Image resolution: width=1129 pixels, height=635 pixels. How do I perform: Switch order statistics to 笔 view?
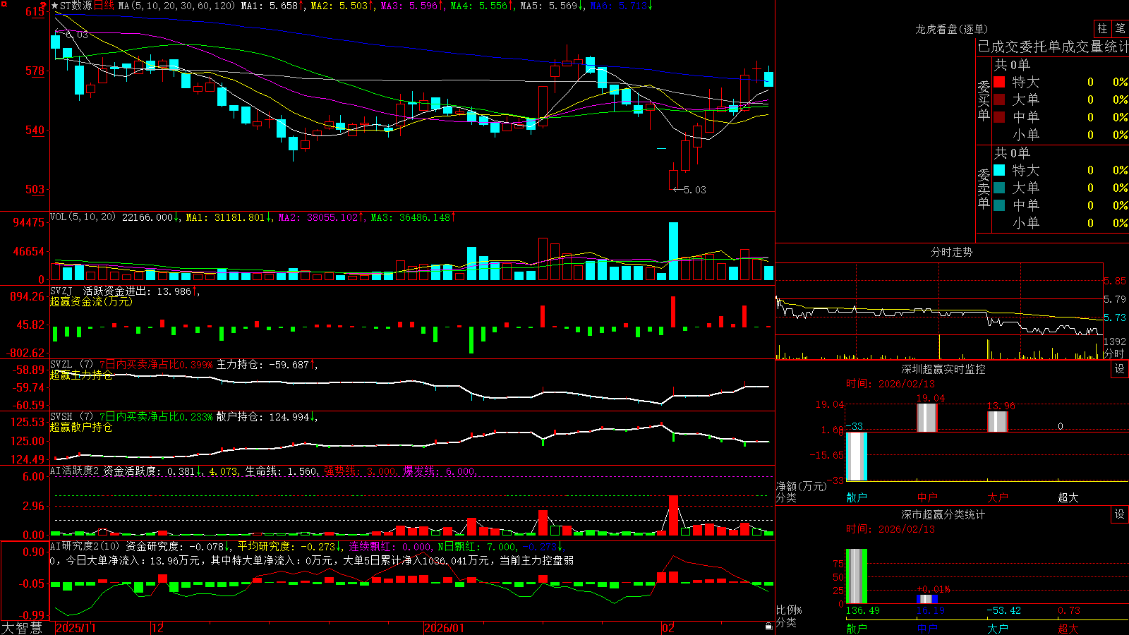(x=1120, y=28)
